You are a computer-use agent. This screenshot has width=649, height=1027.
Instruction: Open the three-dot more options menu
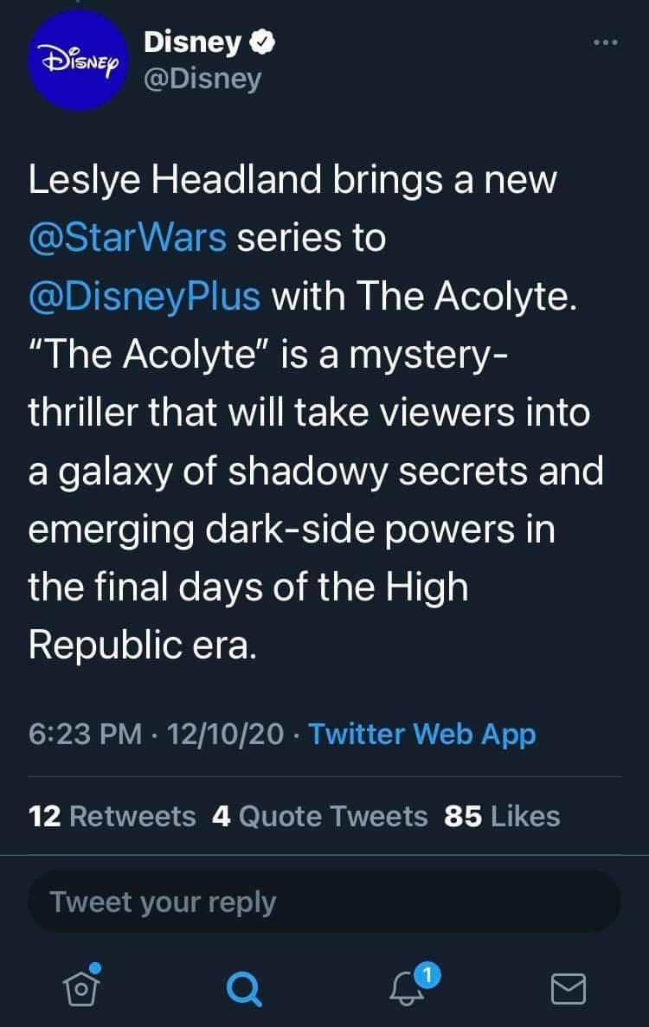click(606, 43)
